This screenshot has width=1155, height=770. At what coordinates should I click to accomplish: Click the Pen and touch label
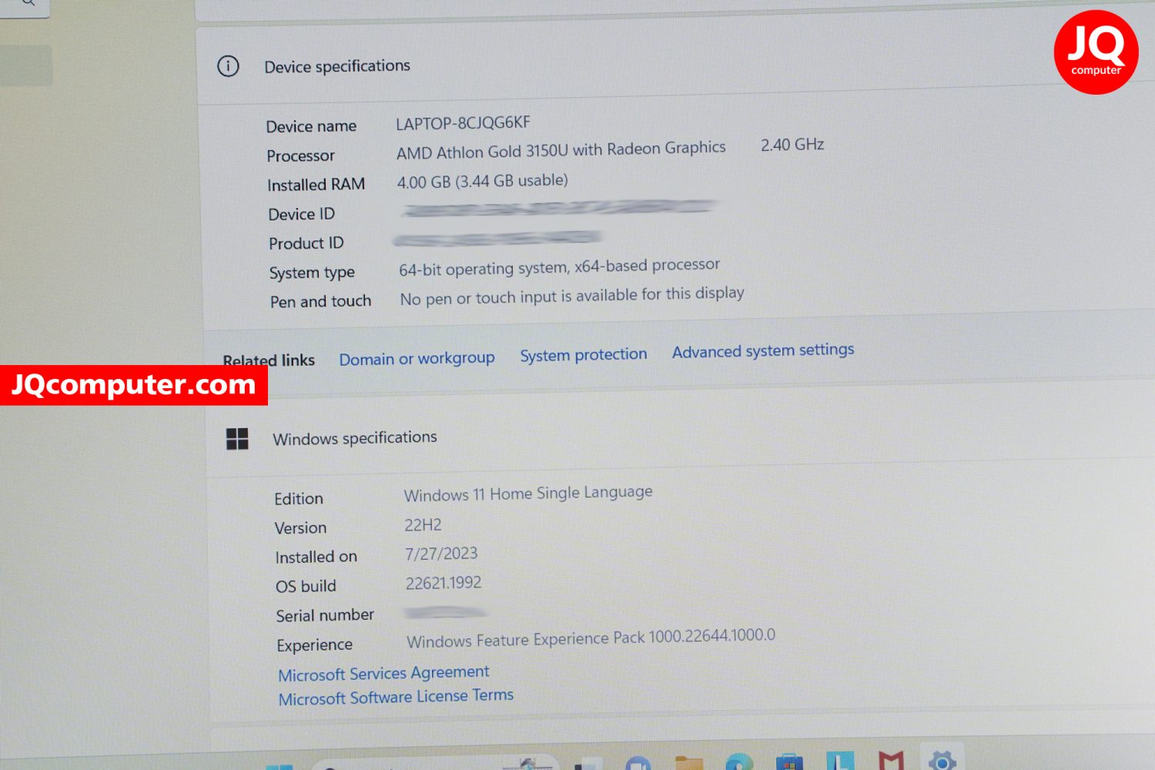coord(320,302)
